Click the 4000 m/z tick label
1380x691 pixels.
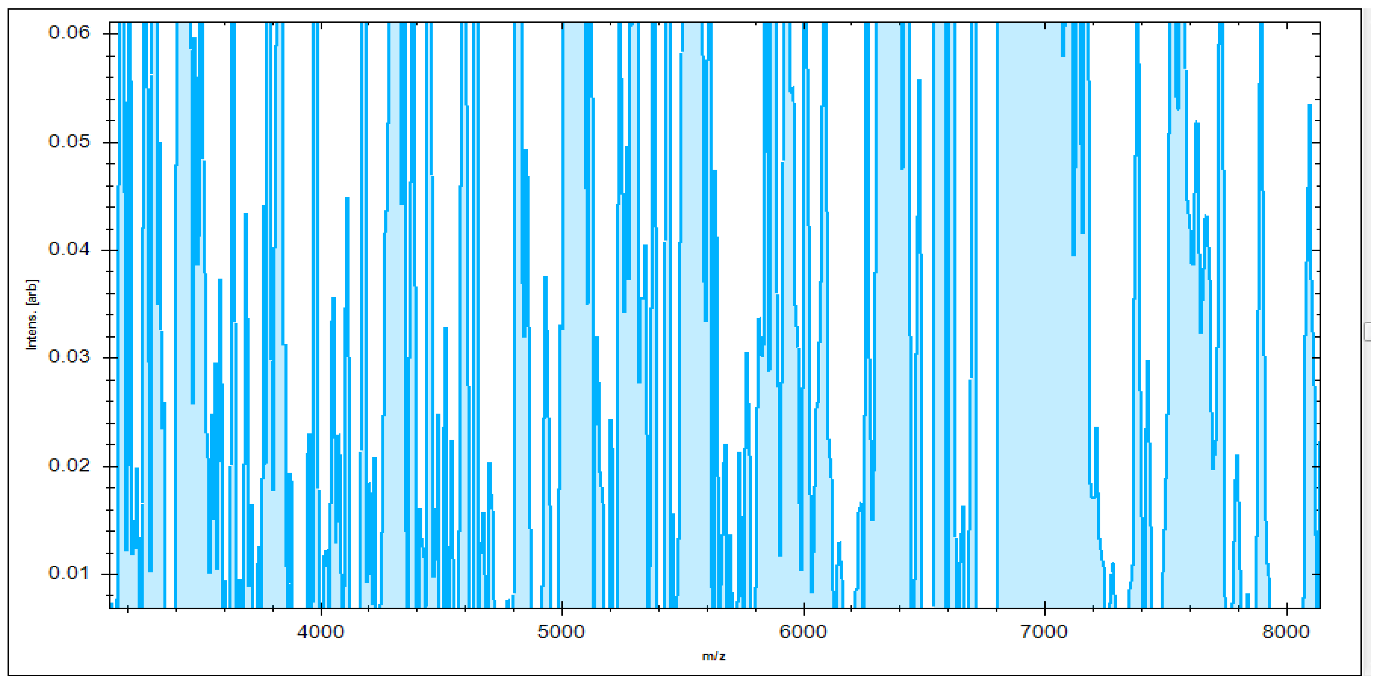[321, 632]
